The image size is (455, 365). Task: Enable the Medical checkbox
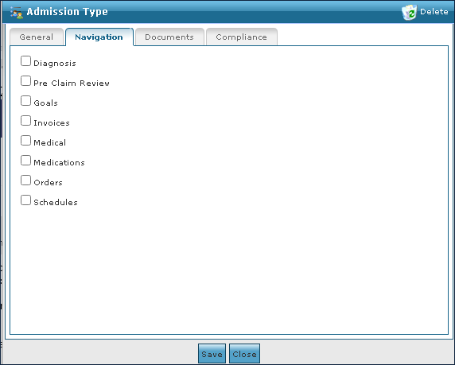tap(25, 141)
